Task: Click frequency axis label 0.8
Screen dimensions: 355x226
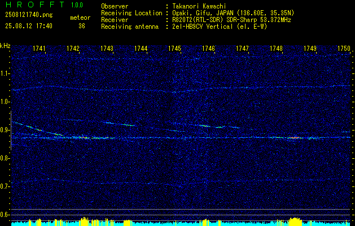Action: coord(5,158)
